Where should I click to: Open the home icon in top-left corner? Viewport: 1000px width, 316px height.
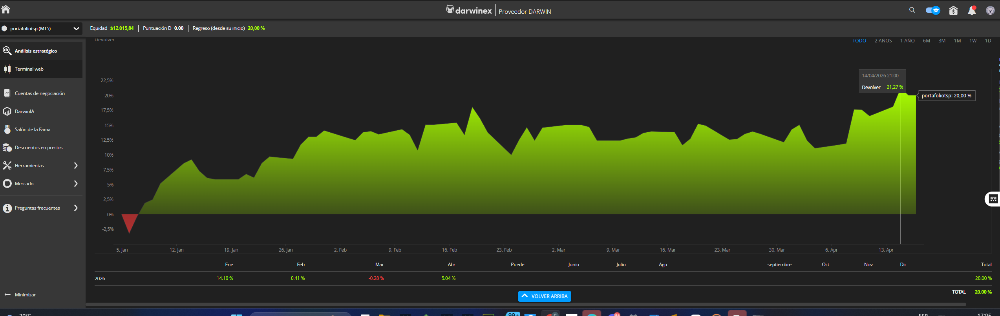click(x=6, y=9)
